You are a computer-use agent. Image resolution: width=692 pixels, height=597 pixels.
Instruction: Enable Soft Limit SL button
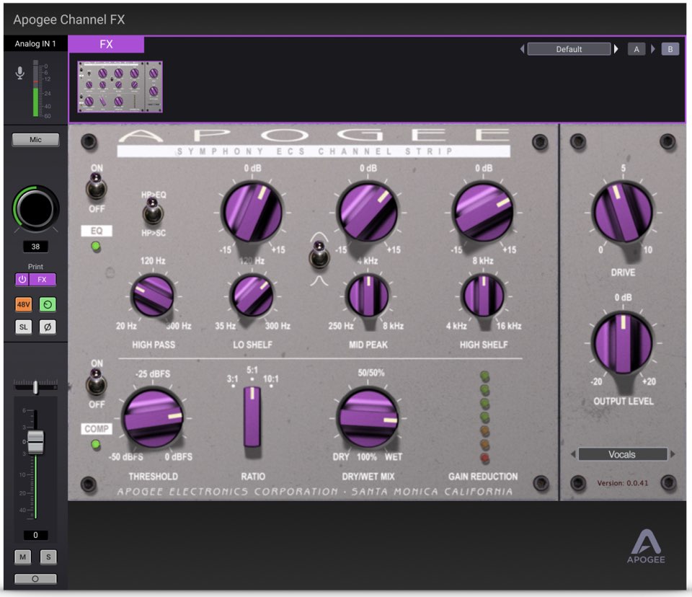pos(23,327)
